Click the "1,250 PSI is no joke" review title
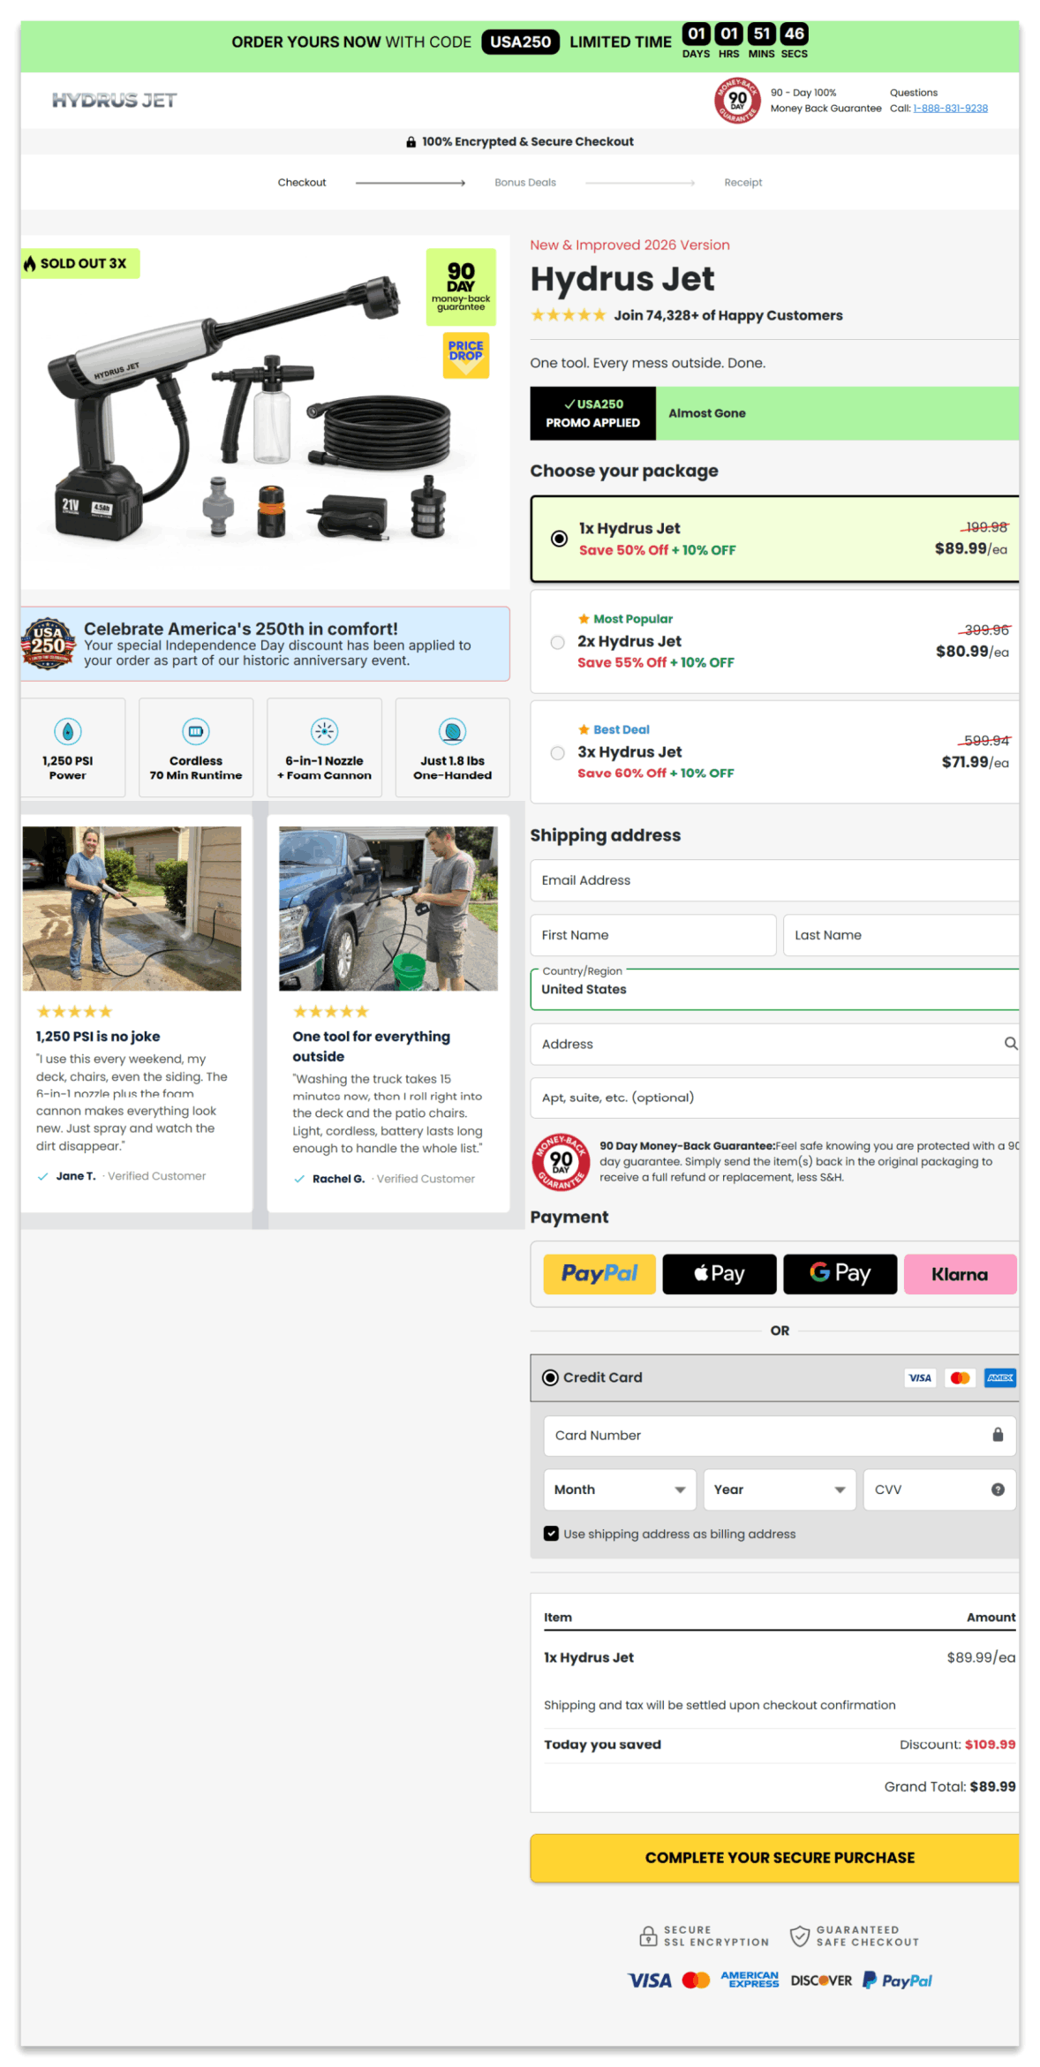 click(x=98, y=1037)
